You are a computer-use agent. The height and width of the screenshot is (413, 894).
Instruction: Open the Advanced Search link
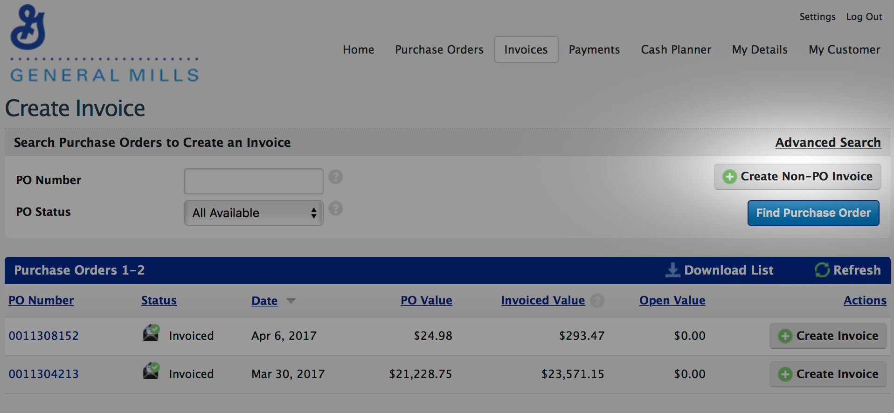coord(828,142)
